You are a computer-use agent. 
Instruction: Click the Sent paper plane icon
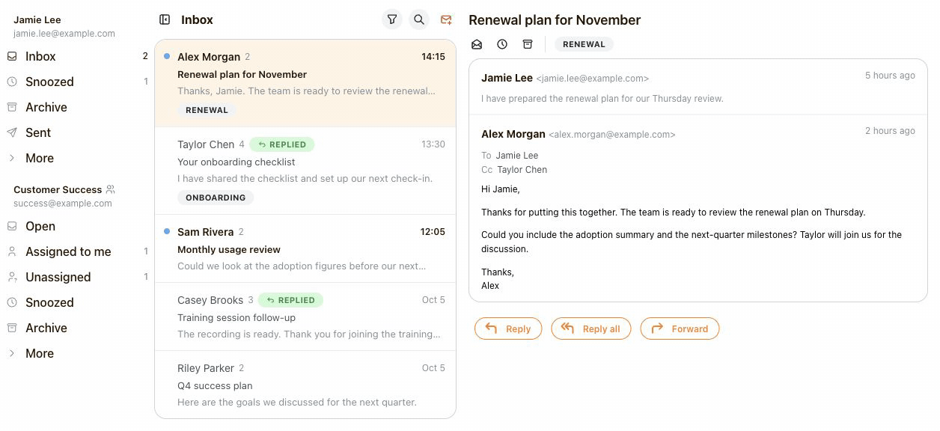point(12,132)
